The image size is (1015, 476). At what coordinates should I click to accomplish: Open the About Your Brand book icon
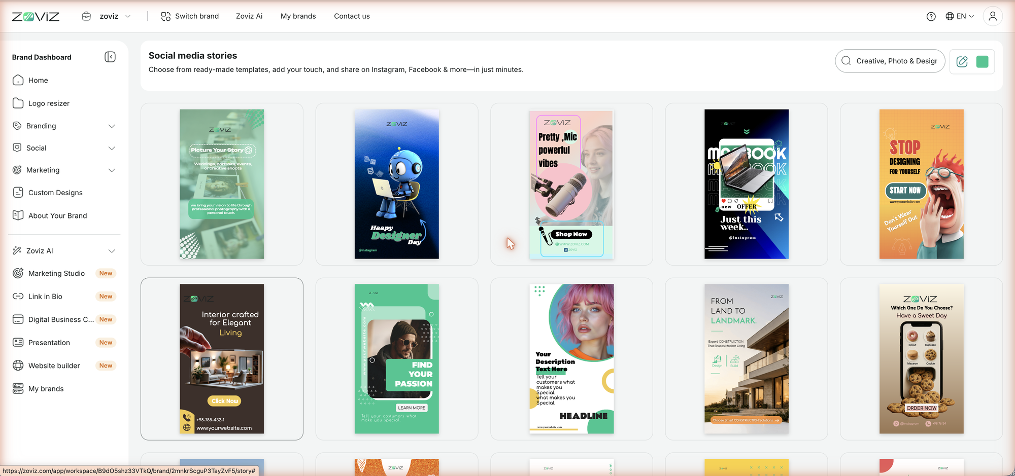tap(18, 215)
